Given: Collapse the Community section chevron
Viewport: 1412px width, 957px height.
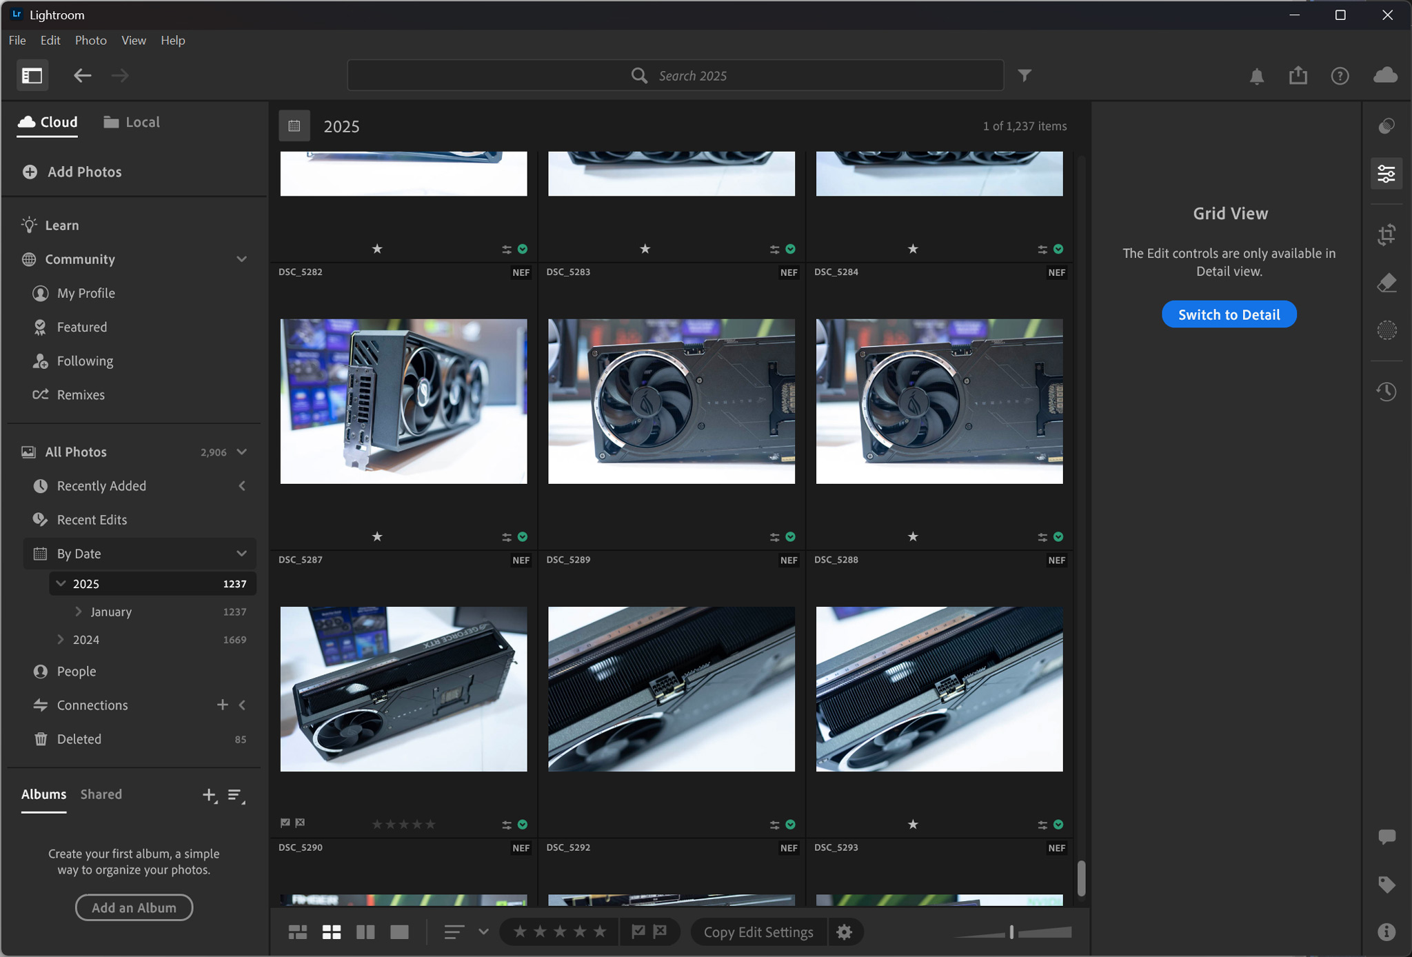Looking at the screenshot, I should point(241,259).
